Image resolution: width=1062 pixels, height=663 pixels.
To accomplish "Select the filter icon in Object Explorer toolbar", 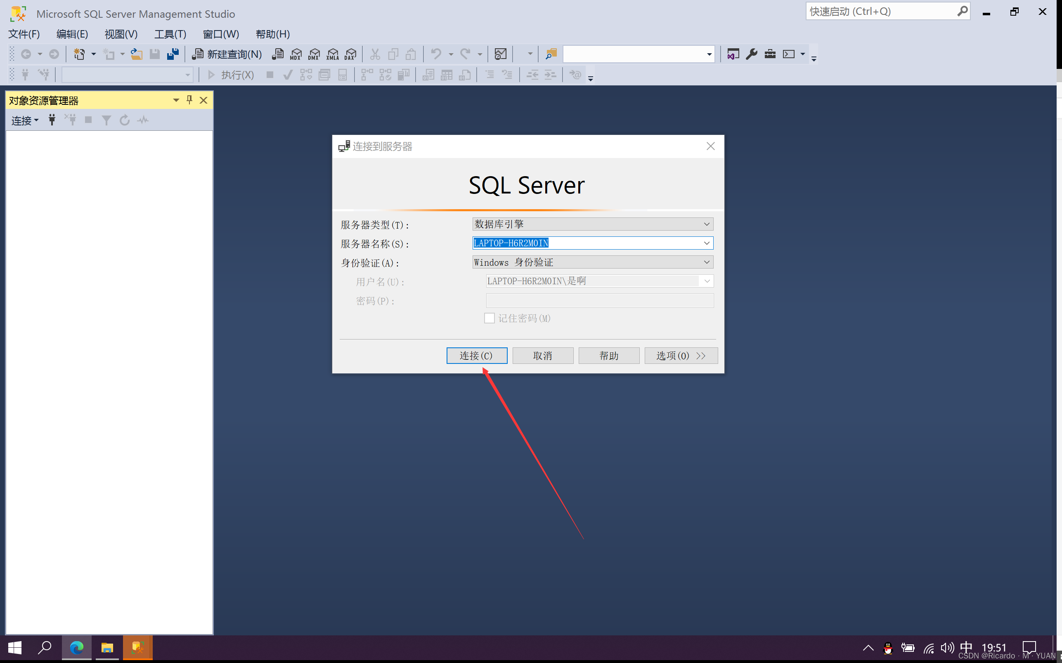I will 106,120.
